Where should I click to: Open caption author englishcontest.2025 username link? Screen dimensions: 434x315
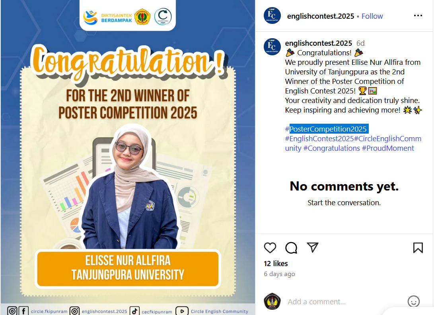pyautogui.click(x=318, y=43)
